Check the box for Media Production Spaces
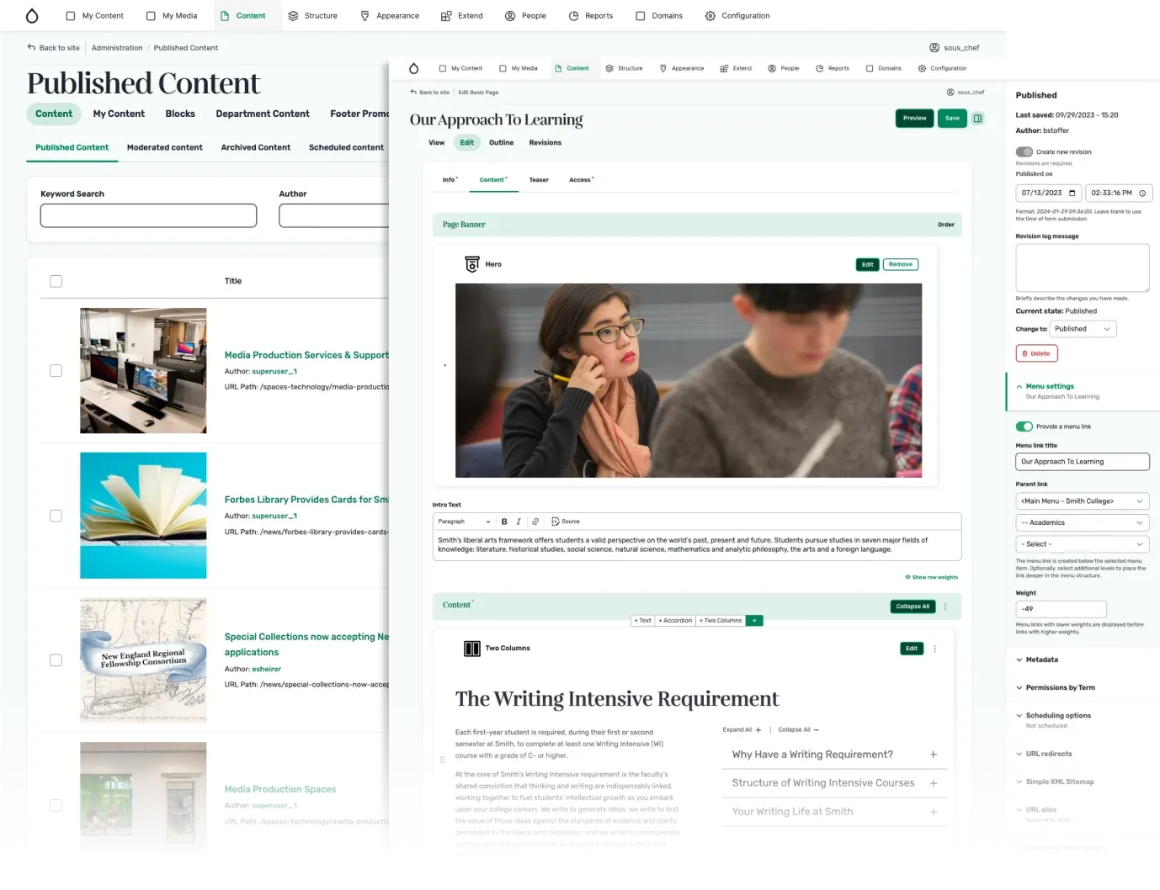 [56, 804]
